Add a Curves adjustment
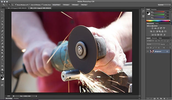 coord(158,28)
